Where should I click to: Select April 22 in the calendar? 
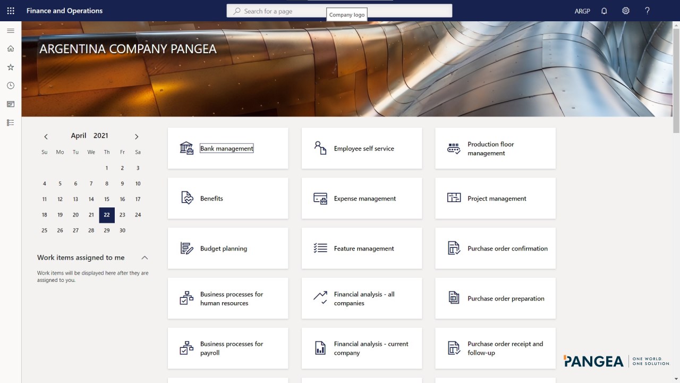click(107, 215)
